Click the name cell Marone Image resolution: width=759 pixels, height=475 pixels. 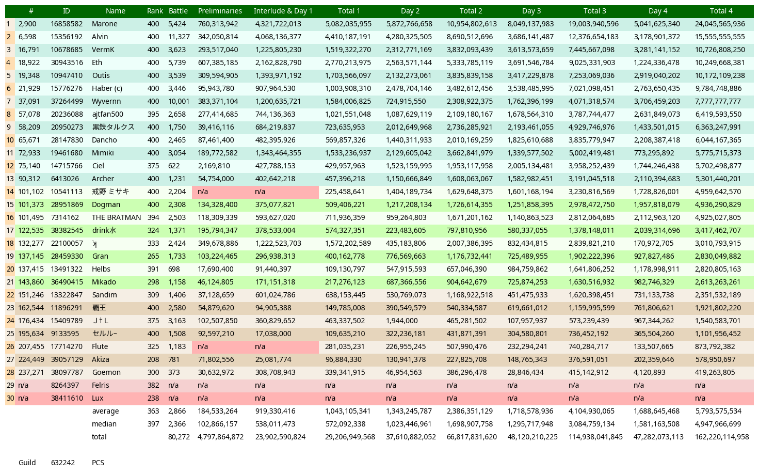105,24
